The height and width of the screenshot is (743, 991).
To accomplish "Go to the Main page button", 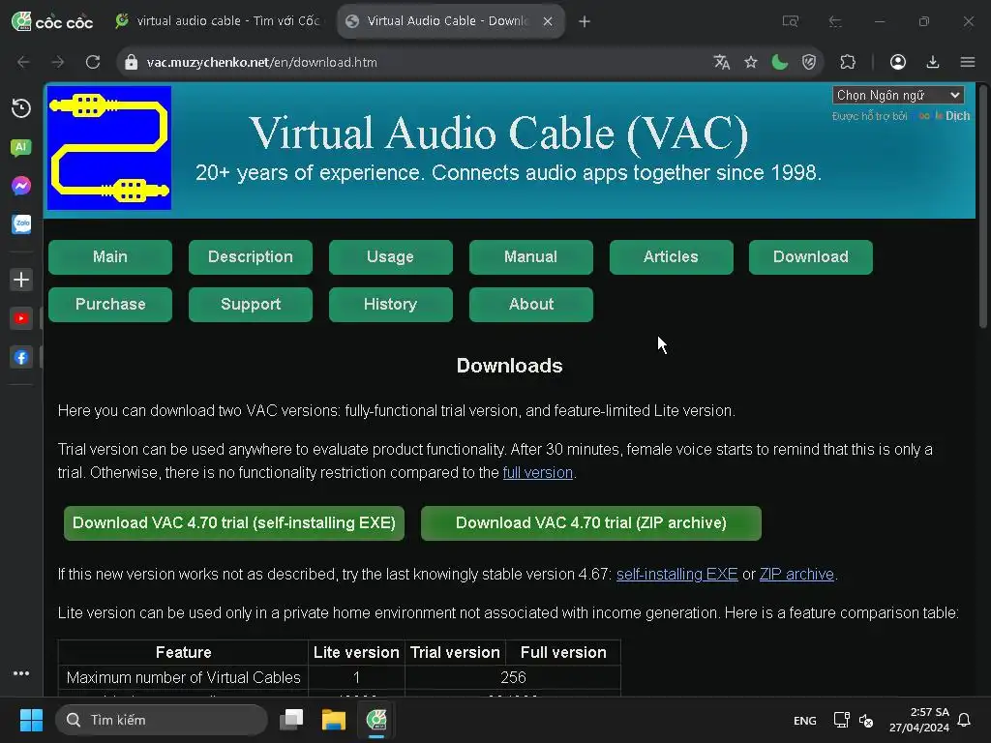I will click(x=110, y=257).
